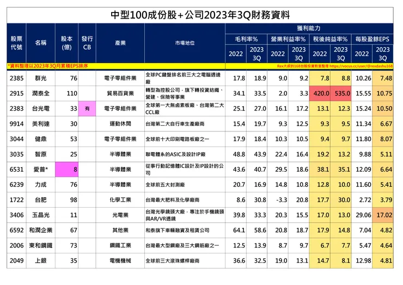Click stock code 6592 cell

16,230
